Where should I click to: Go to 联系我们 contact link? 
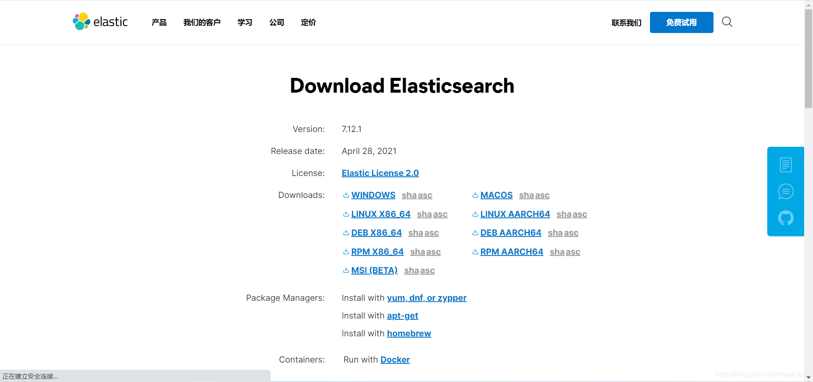tap(627, 22)
